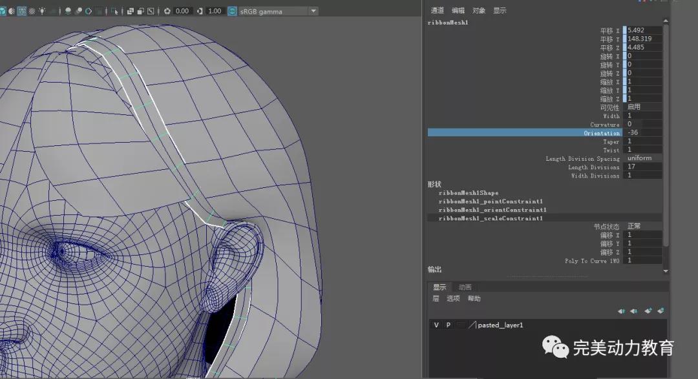Click the exposure icon beside 0.00

pyautogui.click(x=167, y=11)
